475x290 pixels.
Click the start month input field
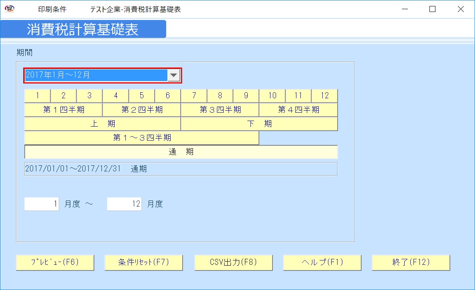(41, 204)
